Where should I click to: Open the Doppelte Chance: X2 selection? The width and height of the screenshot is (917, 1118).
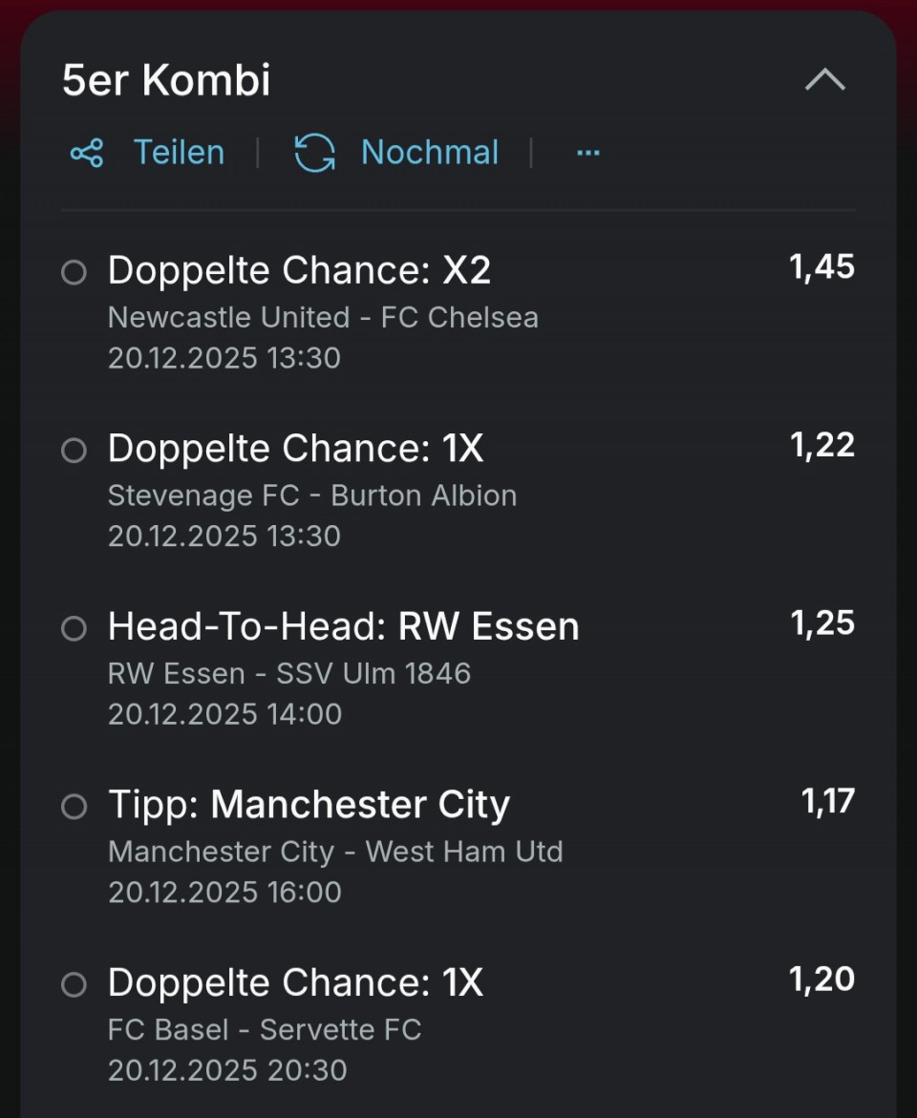point(299,271)
